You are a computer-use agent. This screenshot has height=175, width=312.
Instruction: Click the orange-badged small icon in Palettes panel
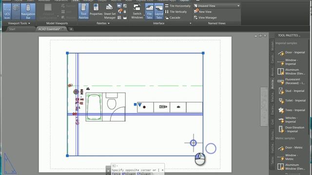(x=120, y=11)
